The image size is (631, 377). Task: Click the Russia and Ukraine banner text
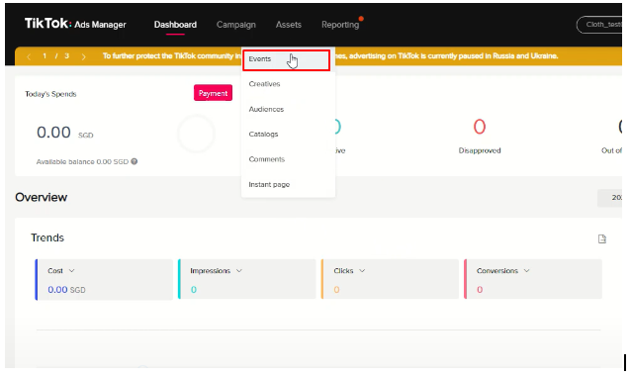tap(330, 56)
